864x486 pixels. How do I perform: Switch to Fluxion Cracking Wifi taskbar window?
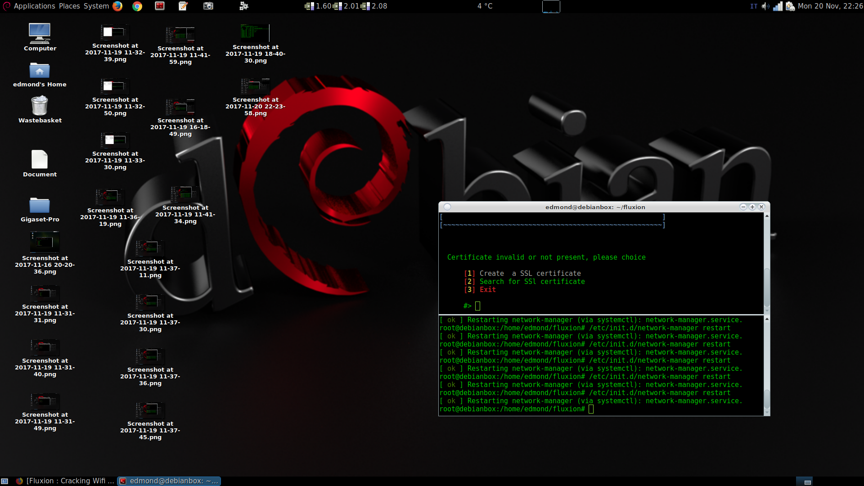tap(65, 481)
